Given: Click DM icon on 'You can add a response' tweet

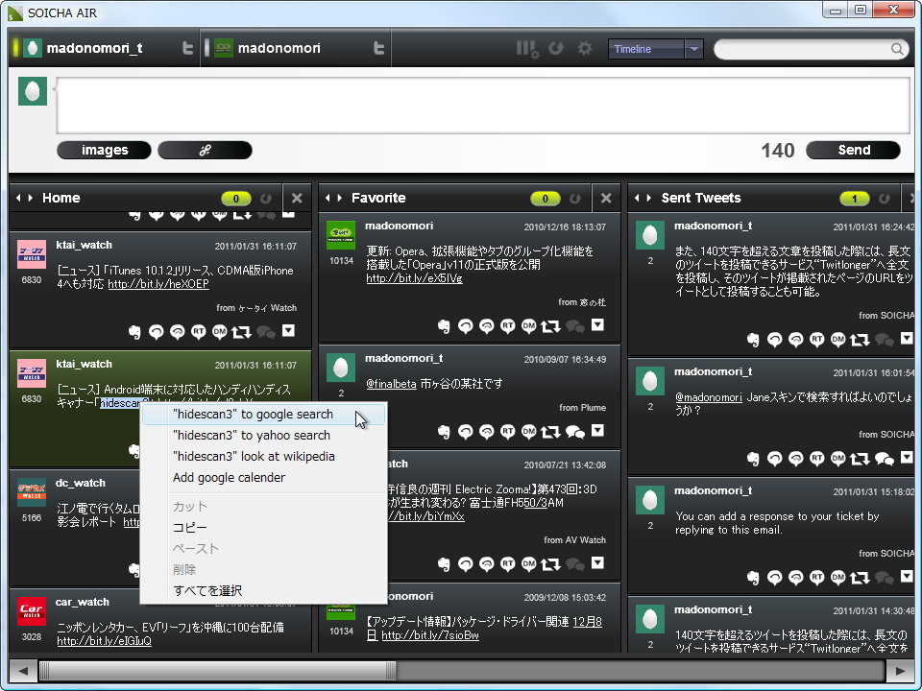Looking at the screenshot, I should point(838,578).
